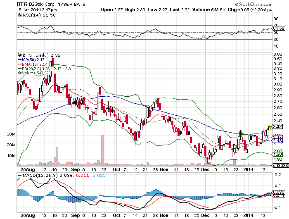Click the MACD -0.1 axis label
This screenshot has height=219, width=289.
(277, 207)
